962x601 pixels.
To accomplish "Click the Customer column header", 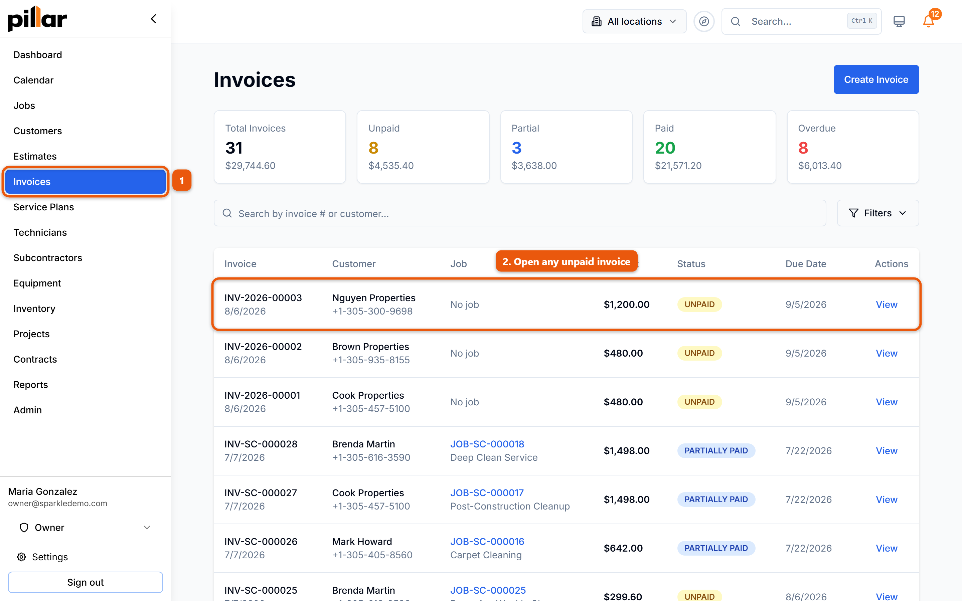I will [353, 264].
